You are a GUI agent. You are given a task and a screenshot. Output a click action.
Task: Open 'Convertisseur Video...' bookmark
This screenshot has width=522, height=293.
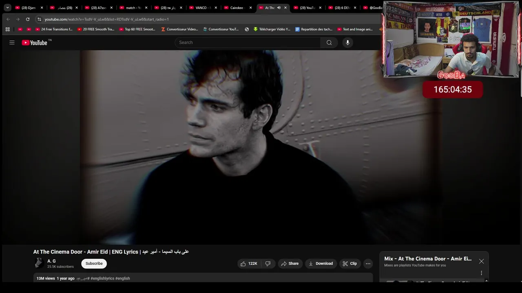[179, 29]
